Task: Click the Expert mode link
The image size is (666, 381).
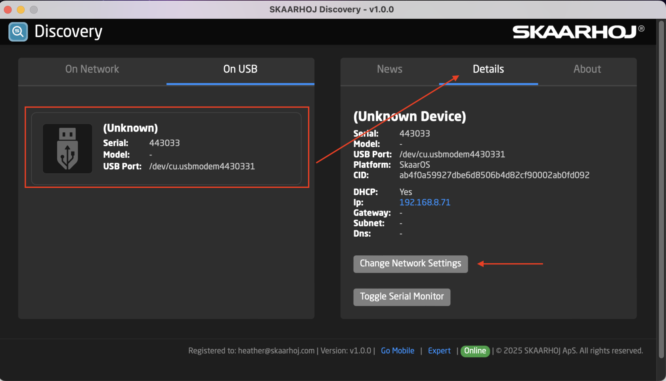Action: 439,351
